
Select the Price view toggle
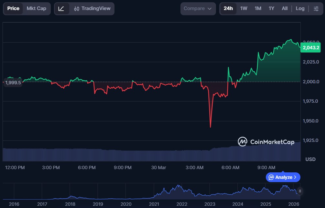(13, 8)
